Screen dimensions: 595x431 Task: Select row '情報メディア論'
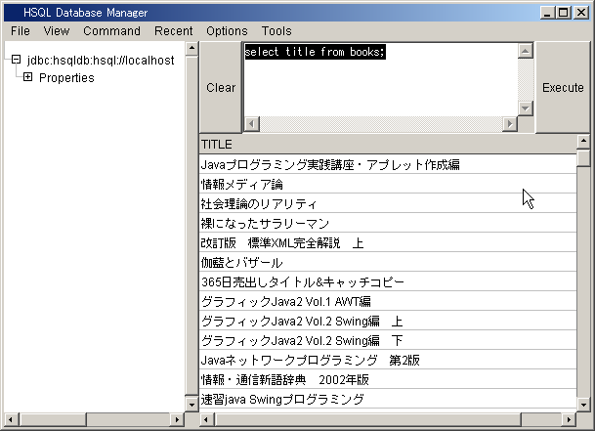click(x=388, y=184)
